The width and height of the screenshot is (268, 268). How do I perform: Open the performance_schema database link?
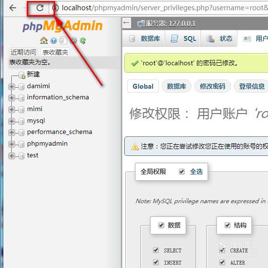[x=59, y=132]
